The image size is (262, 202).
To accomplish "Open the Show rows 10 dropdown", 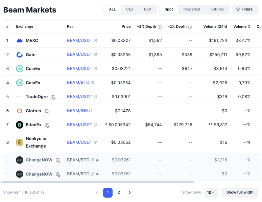I will click(211, 193).
